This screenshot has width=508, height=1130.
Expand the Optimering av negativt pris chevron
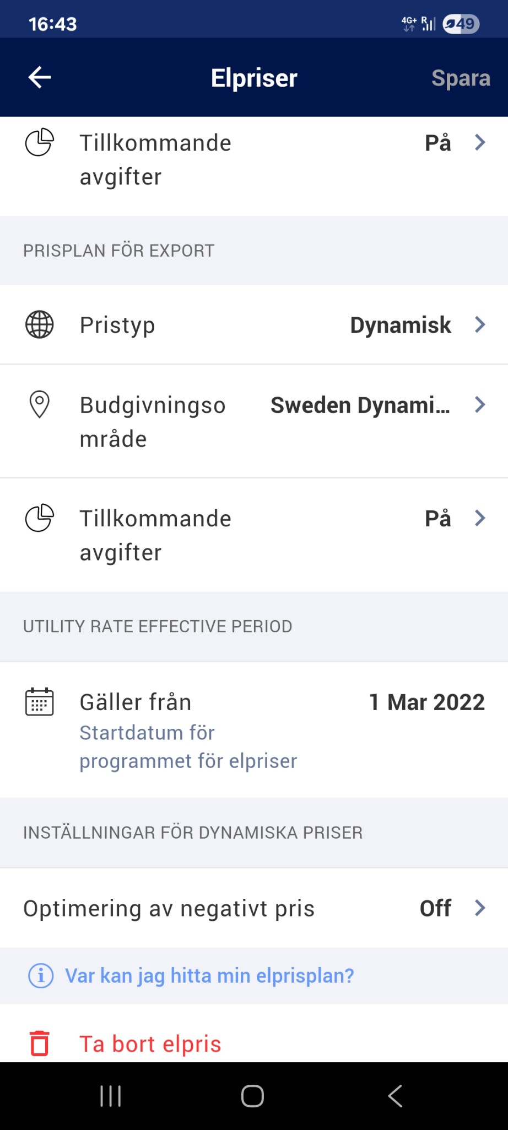click(480, 908)
